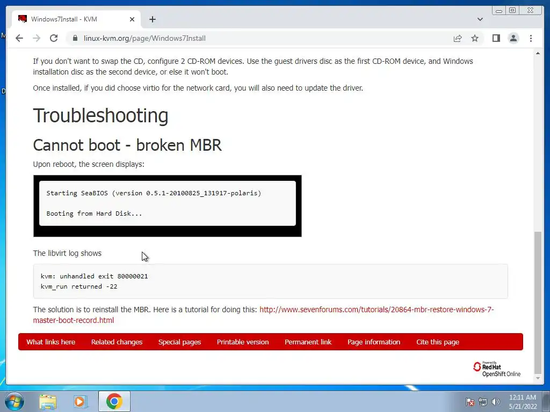
Task: Expand the tab search chevron
Action: (x=480, y=19)
